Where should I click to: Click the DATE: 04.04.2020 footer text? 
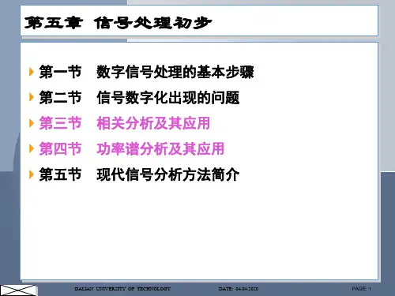click(239, 289)
